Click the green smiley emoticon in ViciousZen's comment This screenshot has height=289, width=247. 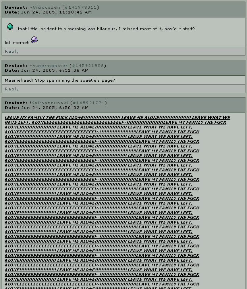(10, 27)
